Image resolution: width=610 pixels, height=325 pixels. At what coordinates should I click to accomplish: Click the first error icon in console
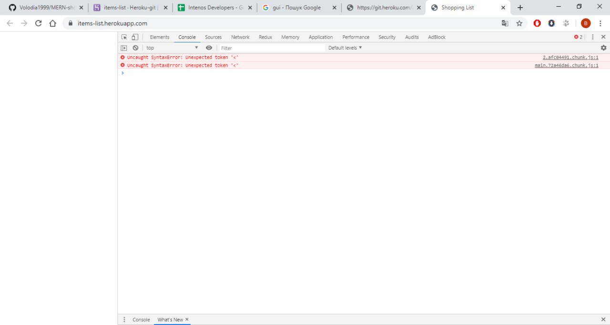122,57
